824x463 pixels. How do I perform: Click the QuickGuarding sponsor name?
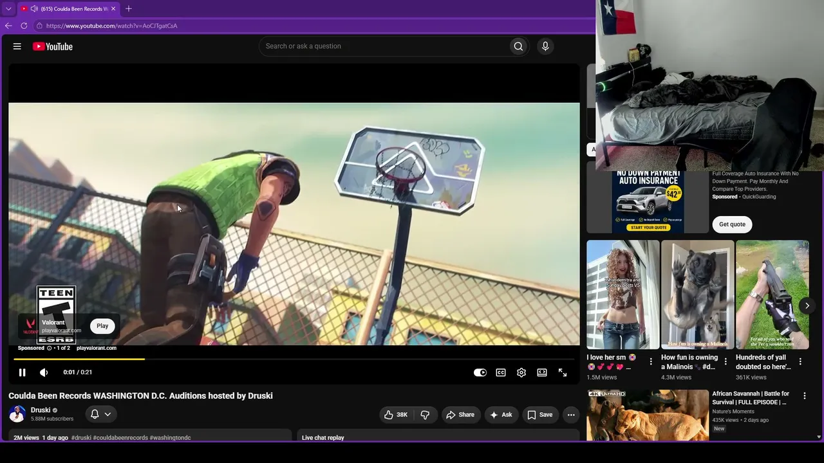click(x=759, y=197)
